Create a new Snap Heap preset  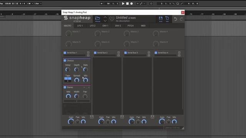pyautogui.click(x=167, y=19)
